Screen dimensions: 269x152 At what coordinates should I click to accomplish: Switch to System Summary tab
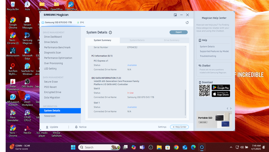point(102,40)
